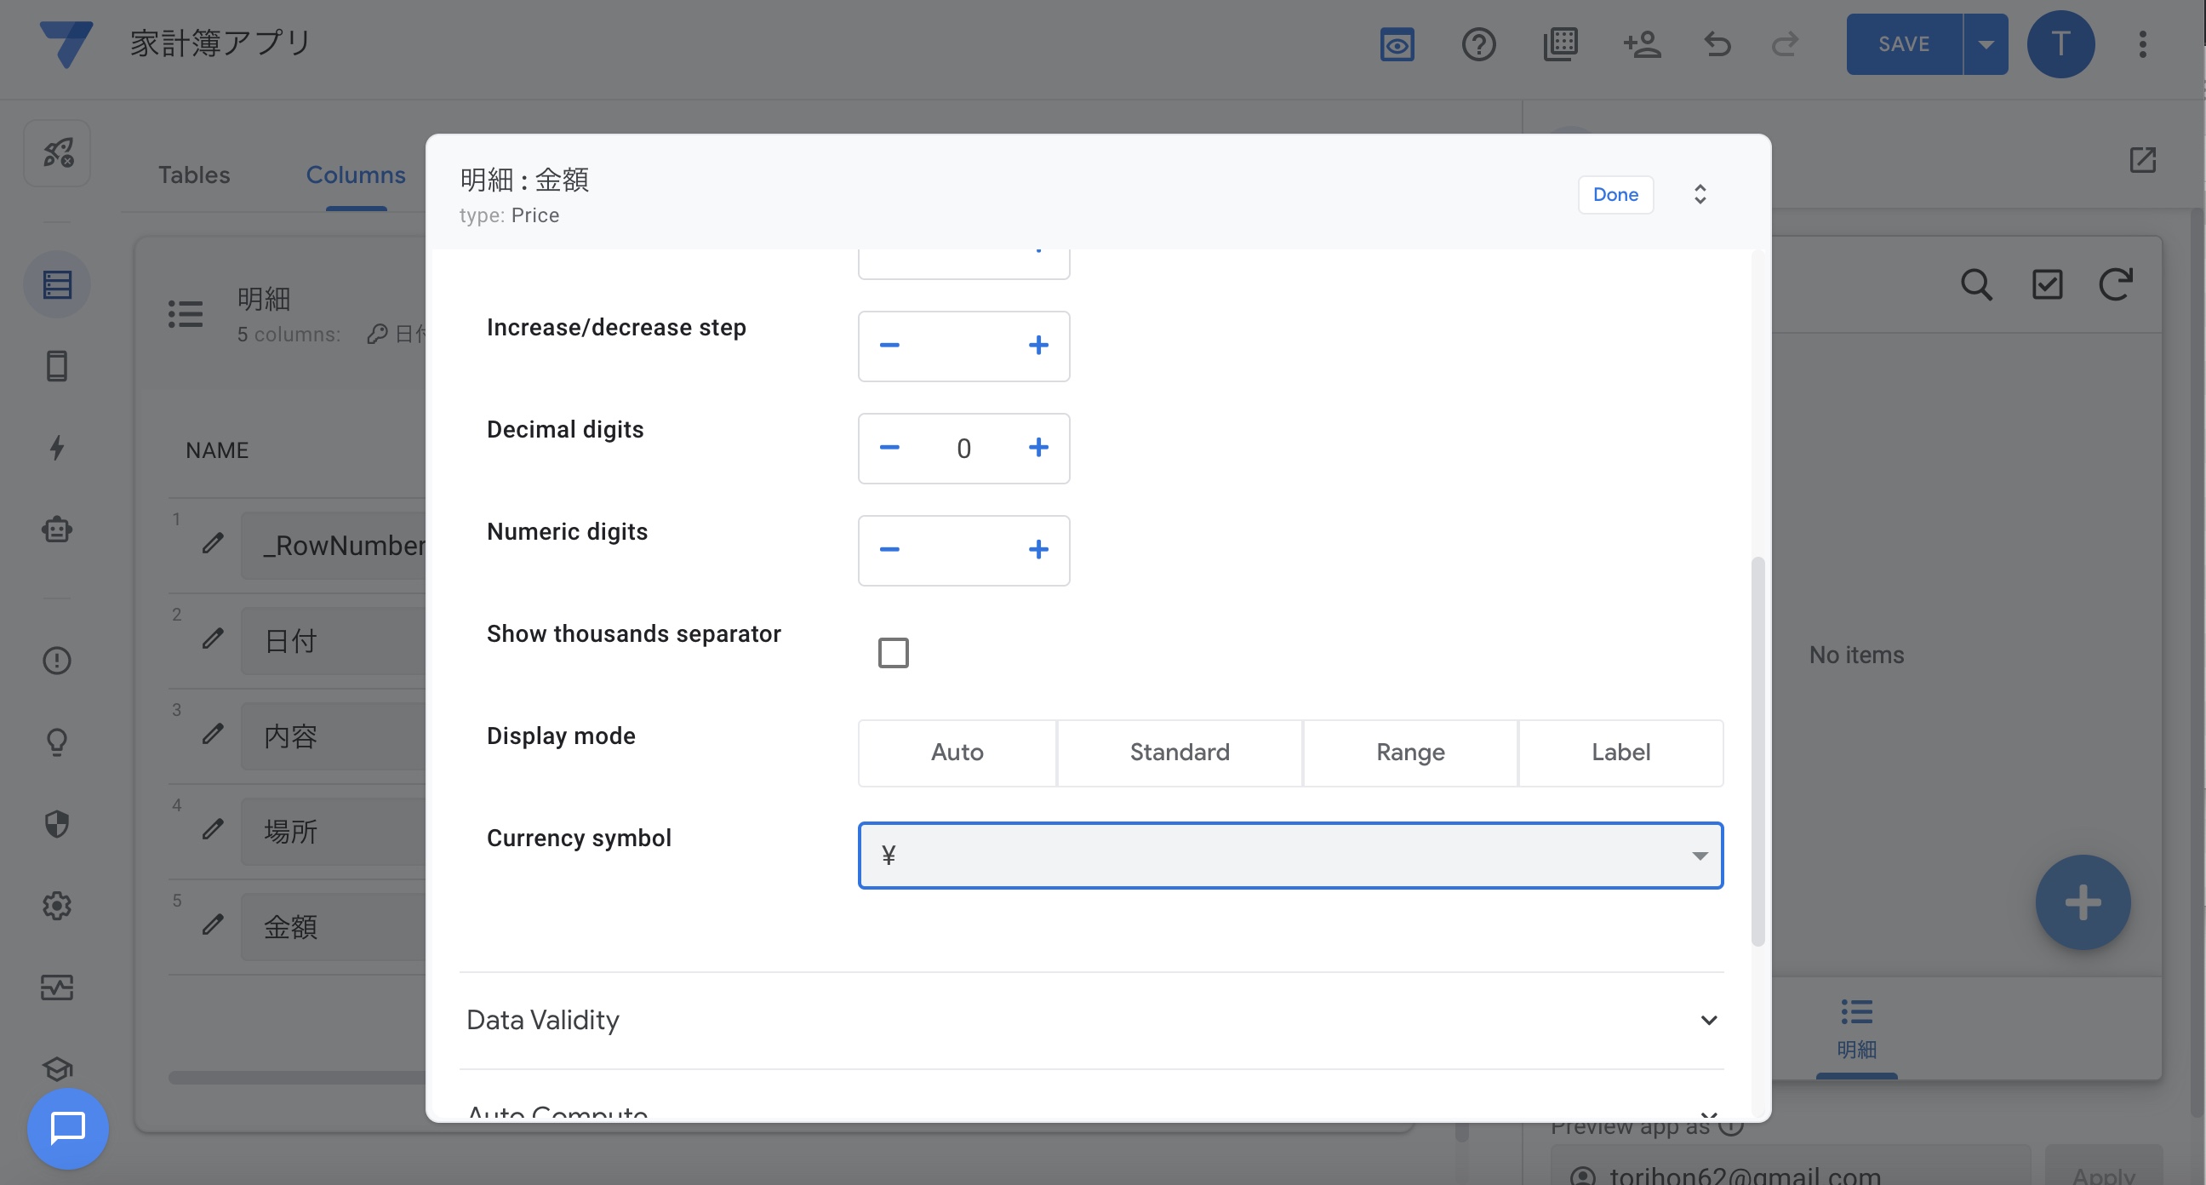Select Standard display mode

coord(1180,753)
